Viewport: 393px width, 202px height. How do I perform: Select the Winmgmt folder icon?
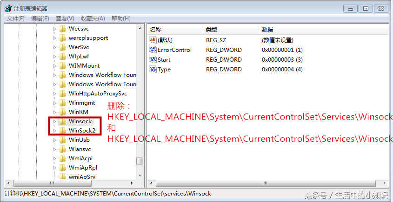click(x=62, y=103)
